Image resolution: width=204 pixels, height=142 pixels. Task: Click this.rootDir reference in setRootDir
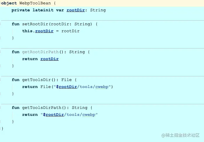pos(44,31)
